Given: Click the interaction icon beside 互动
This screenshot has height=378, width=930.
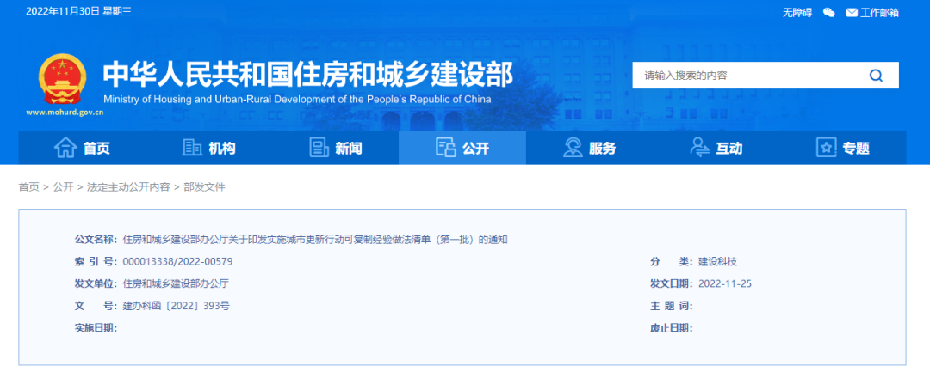Looking at the screenshot, I should [x=700, y=148].
